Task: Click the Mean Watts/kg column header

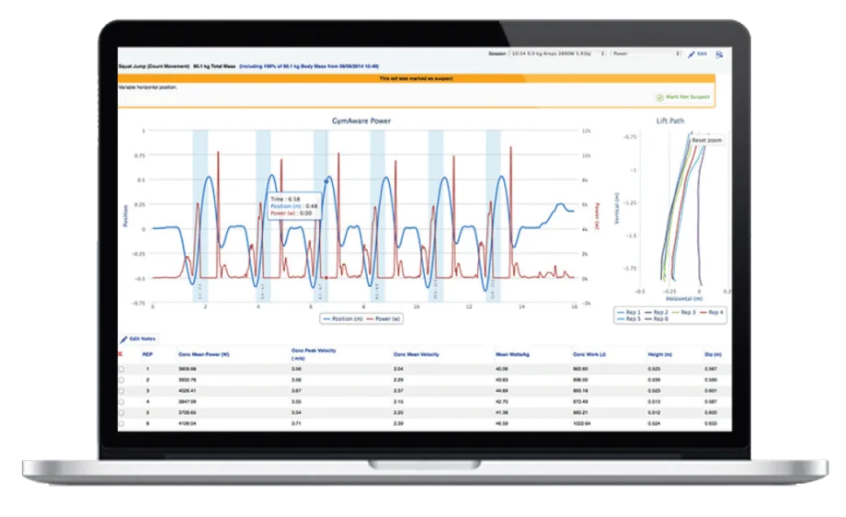Action: 512,354
